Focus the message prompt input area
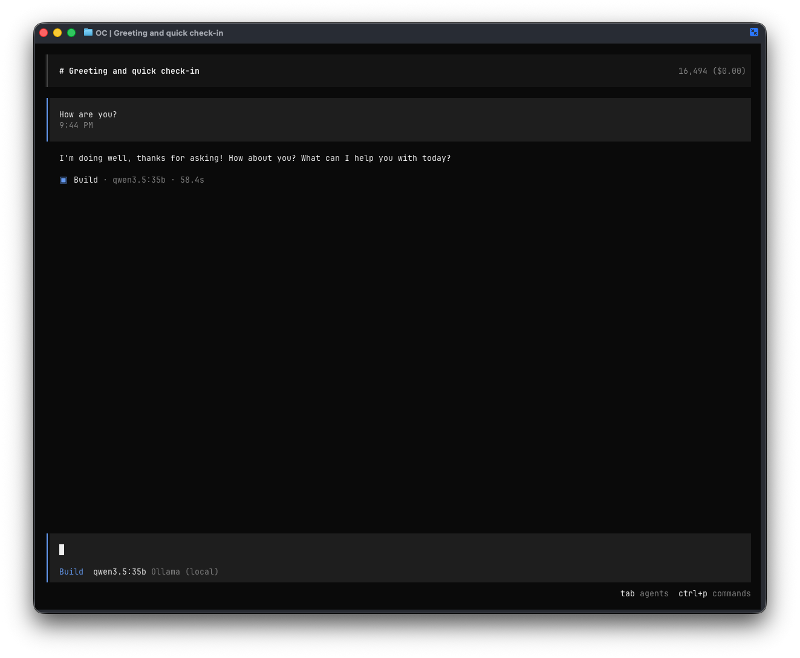The width and height of the screenshot is (800, 658). point(399,550)
